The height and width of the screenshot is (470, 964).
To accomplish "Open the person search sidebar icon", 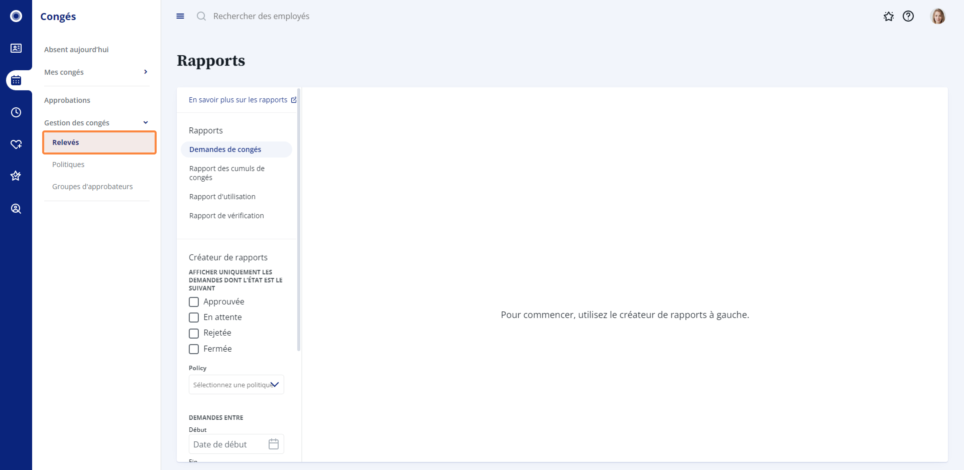I will (16, 208).
